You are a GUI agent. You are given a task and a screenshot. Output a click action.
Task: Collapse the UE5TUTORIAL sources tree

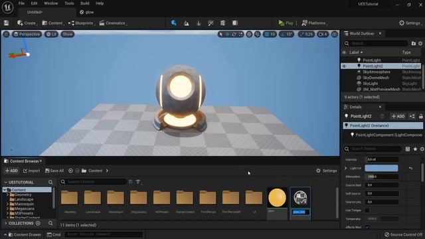[x=6, y=183]
